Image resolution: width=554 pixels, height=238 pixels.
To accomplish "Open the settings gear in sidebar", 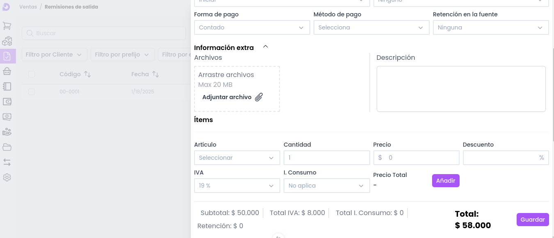I will (7, 177).
